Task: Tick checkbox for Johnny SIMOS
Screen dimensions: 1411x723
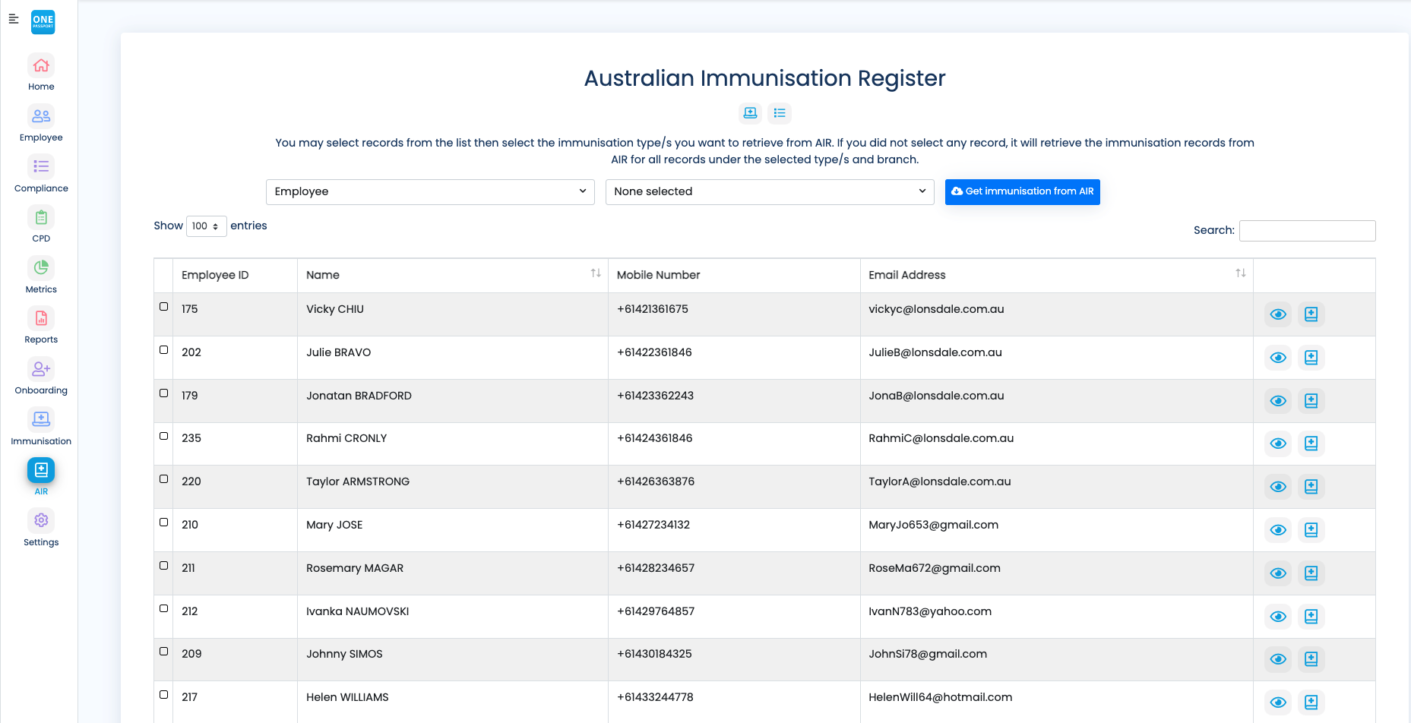Action: click(163, 652)
